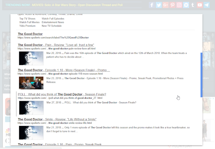Open the Pinterest social icon
The width and height of the screenshot is (215, 149).
coord(172,5)
